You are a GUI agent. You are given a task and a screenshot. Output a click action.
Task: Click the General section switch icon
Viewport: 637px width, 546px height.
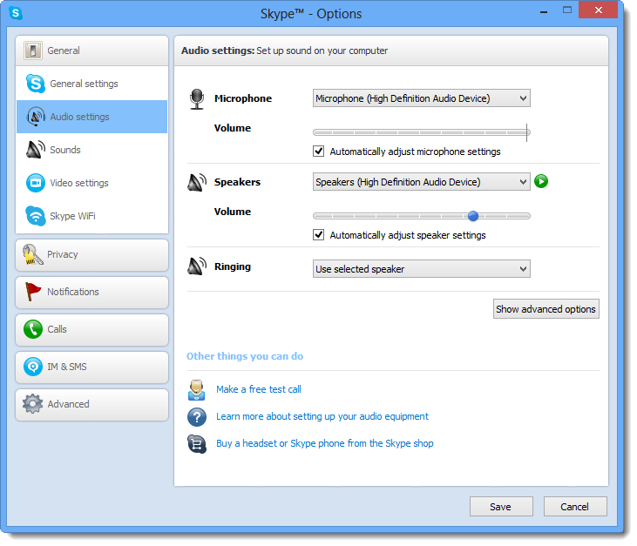pos(32,51)
